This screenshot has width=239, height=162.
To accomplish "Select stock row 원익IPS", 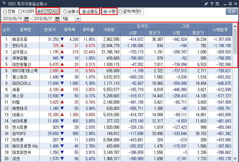I will pos(117,134).
